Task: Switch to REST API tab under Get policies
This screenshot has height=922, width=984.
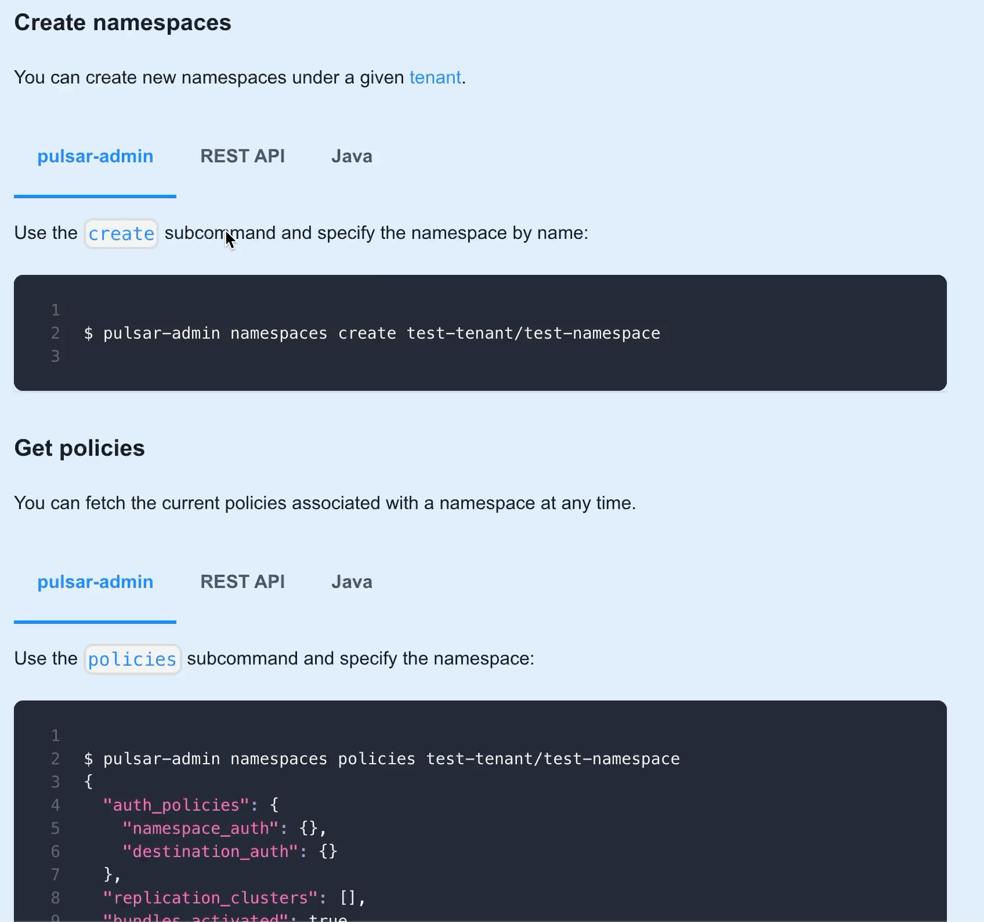Action: pos(243,582)
